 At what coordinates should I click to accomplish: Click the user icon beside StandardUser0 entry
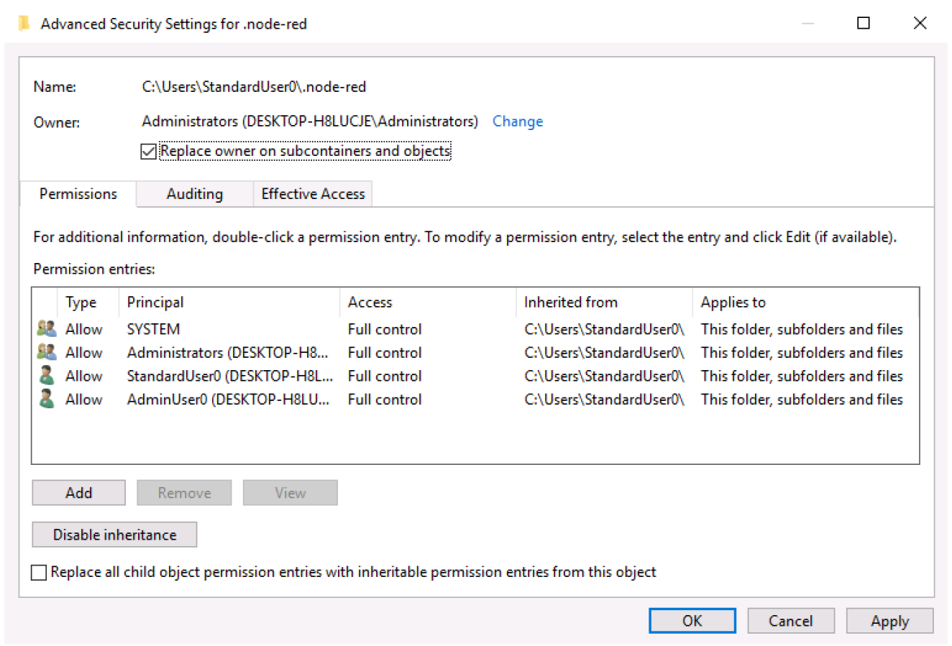pos(47,376)
